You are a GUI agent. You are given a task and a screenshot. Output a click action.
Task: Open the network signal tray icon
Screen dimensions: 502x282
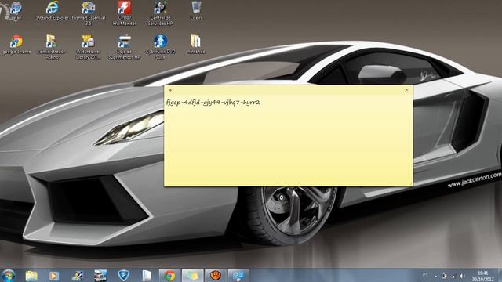click(x=453, y=276)
